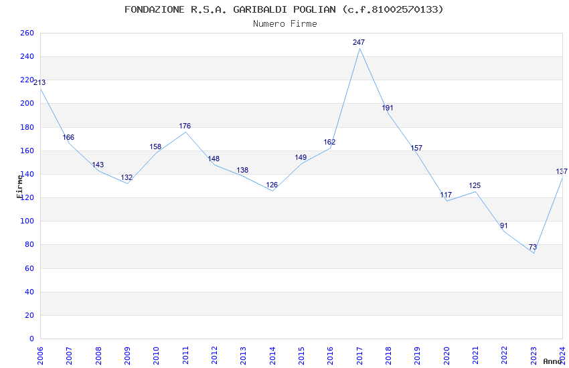Viewport: 569px width, 368px height.
Task: Click the subtitle Numero Firme
Action: [x=285, y=23]
